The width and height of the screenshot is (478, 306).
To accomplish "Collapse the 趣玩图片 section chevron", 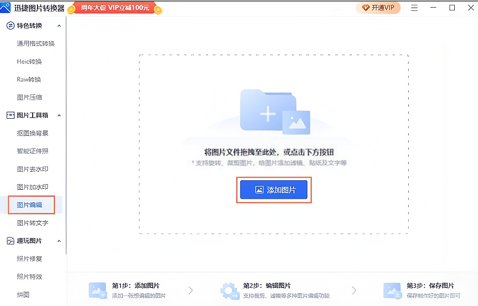I will pyautogui.click(x=59, y=241).
